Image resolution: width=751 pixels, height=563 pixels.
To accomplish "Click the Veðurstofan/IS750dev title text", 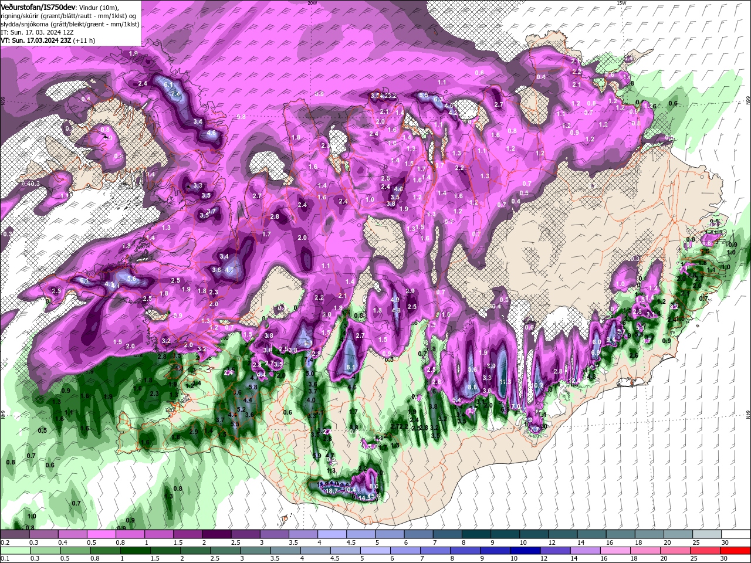I will point(38,6).
